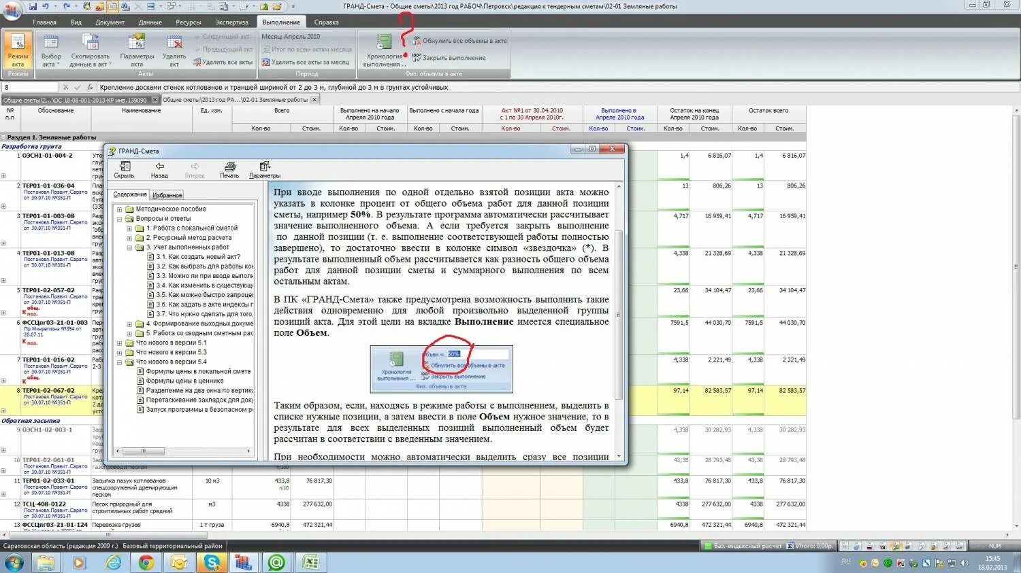1021x573 pixels.
Task: Click Баз.-индексный расчет in the status bar
Action: click(x=743, y=546)
